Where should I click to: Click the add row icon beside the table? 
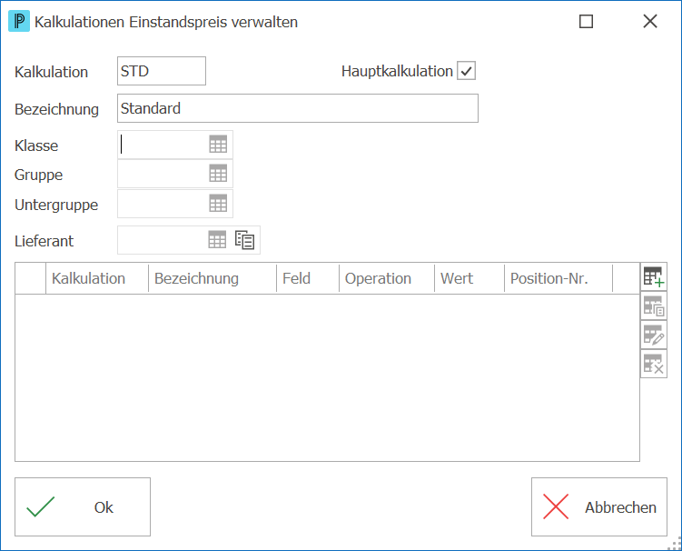pos(654,277)
